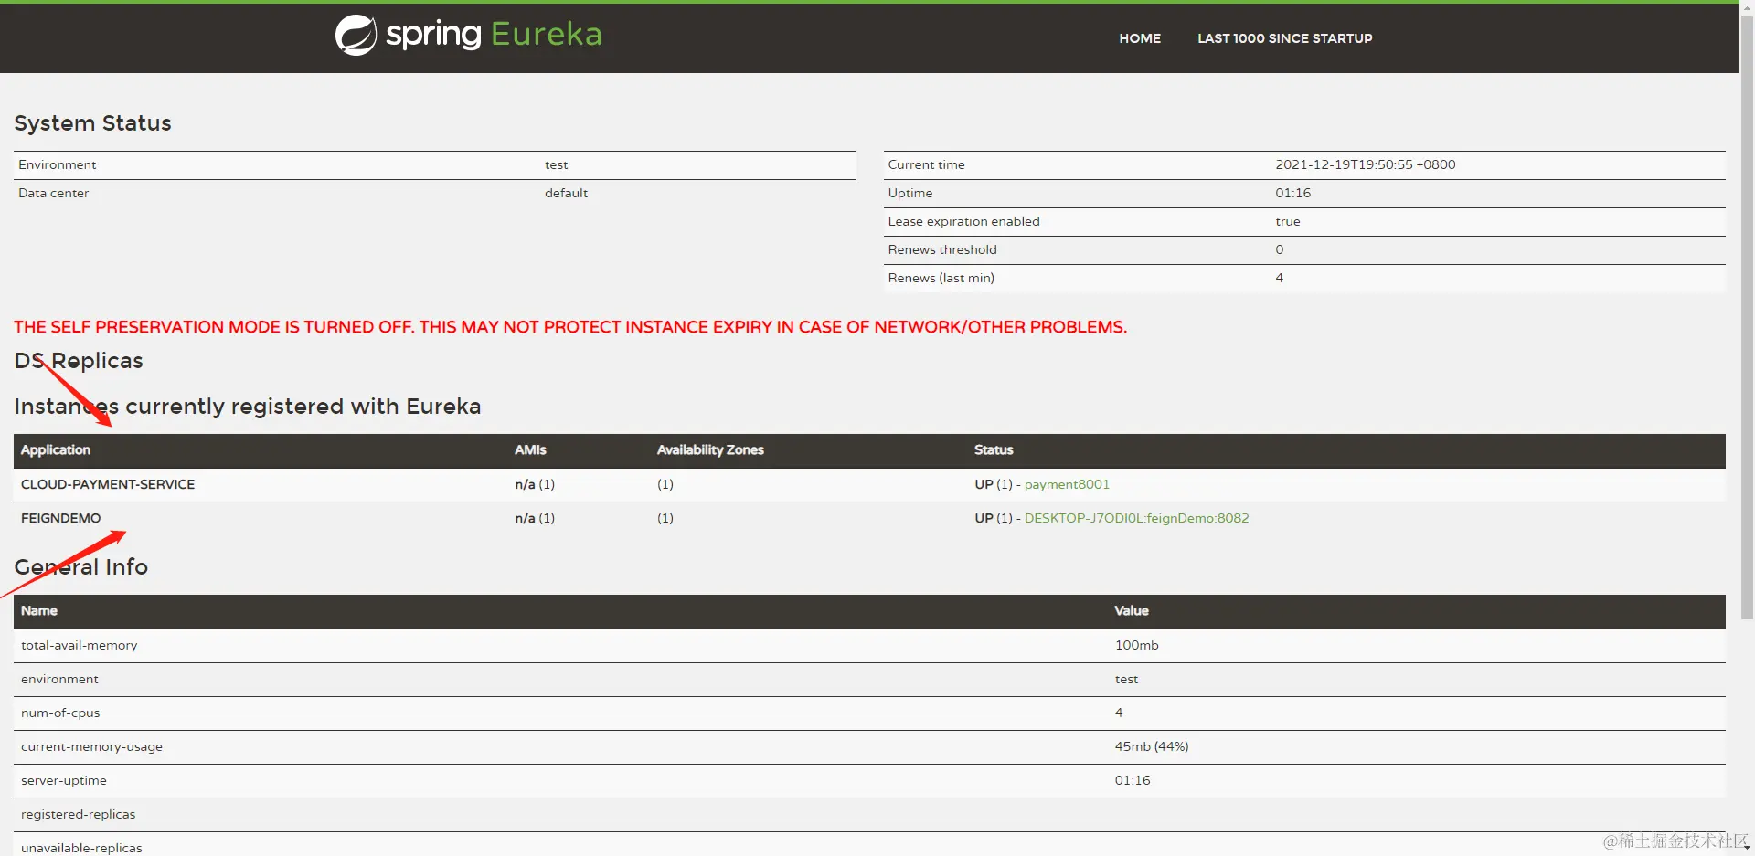Click the Application column header
The width and height of the screenshot is (1755, 856).
(x=56, y=449)
